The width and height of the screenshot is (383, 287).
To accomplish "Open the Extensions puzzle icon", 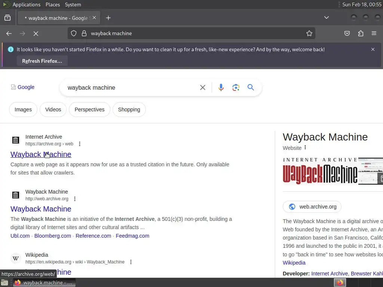I will [361, 33].
